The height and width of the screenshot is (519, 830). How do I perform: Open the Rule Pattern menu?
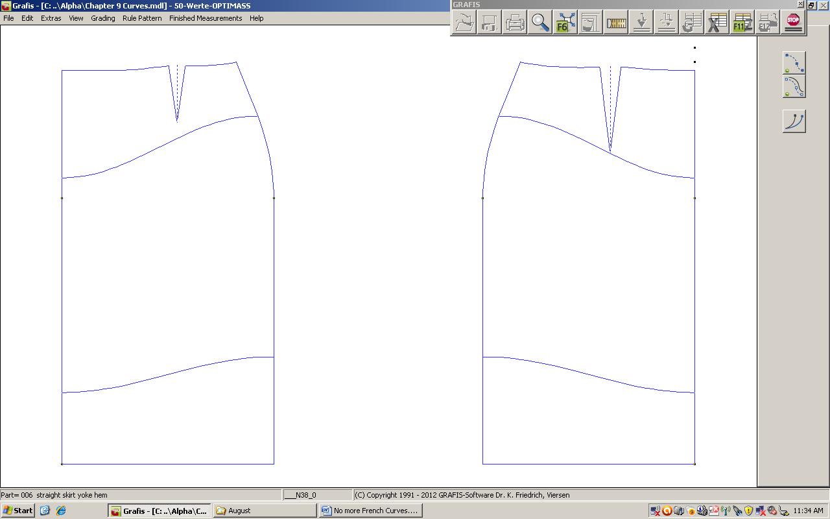tap(142, 18)
